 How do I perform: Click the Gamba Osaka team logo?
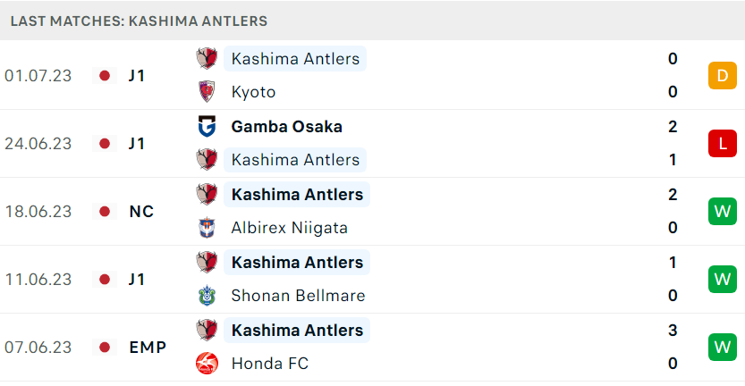click(207, 126)
